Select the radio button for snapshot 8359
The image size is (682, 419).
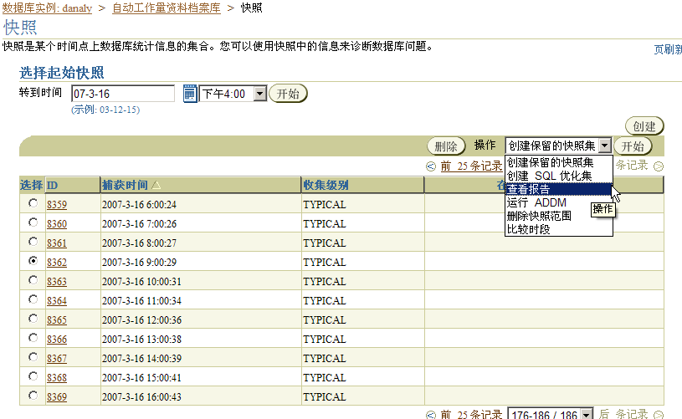(x=33, y=203)
